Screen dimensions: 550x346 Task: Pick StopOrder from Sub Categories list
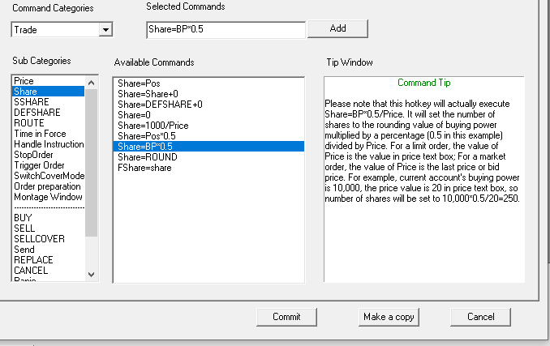pyautogui.click(x=36, y=155)
